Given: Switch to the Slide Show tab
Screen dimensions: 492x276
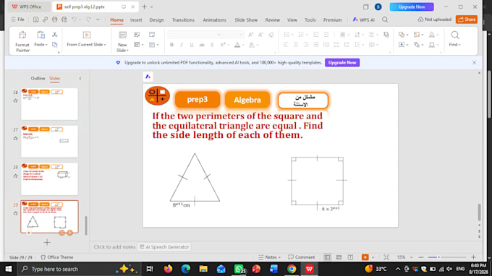Looking at the screenshot, I should click(x=246, y=20).
